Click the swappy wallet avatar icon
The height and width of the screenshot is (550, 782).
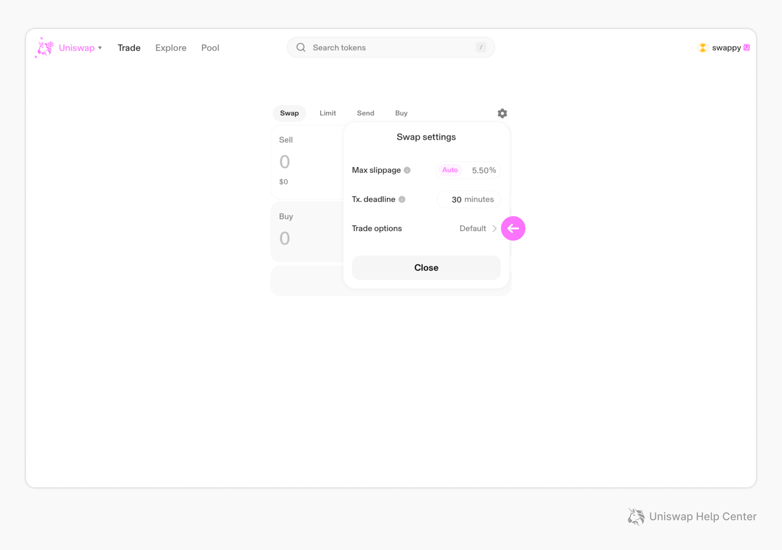(x=703, y=48)
